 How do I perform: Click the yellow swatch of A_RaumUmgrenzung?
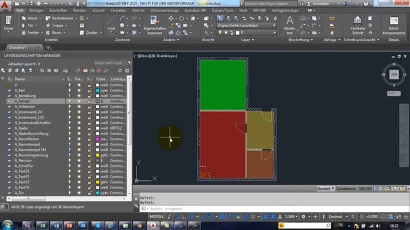tap(97, 155)
